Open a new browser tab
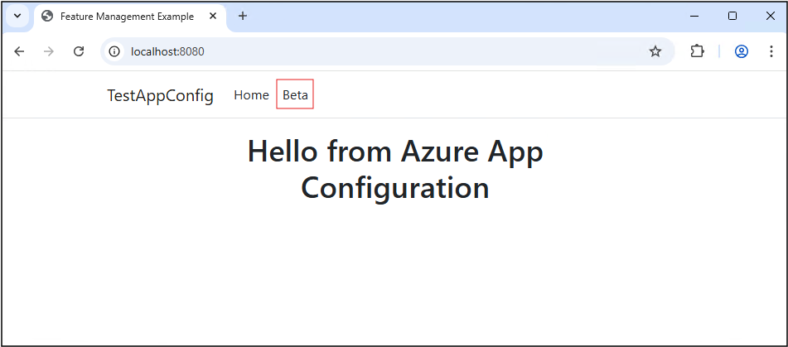Screen dimensions: 788x347 pyautogui.click(x=243, y=17)
